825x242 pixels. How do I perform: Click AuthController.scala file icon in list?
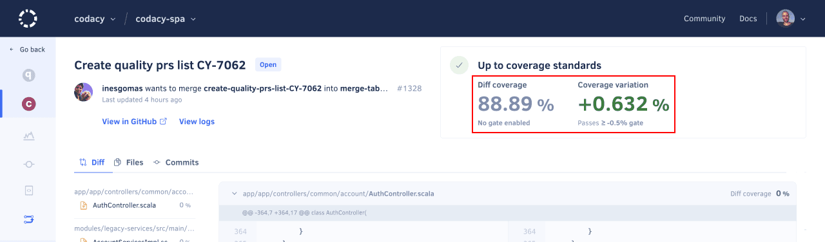(84, 205)
